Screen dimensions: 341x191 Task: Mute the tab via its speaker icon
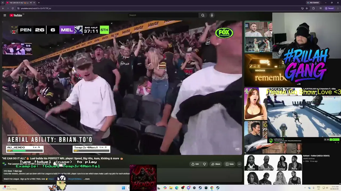(31, 3)
